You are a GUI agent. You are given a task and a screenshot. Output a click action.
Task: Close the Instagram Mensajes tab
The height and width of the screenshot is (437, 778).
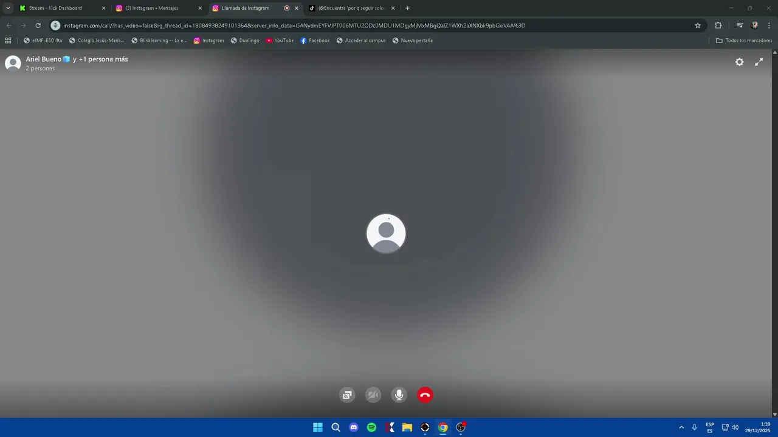coord(200,8)
